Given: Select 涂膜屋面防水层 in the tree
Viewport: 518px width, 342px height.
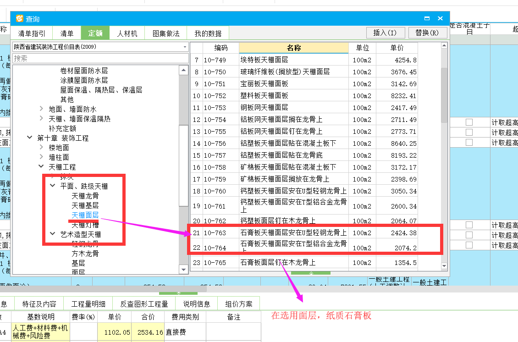Looking at the screenshot, I should click(84, 80).
